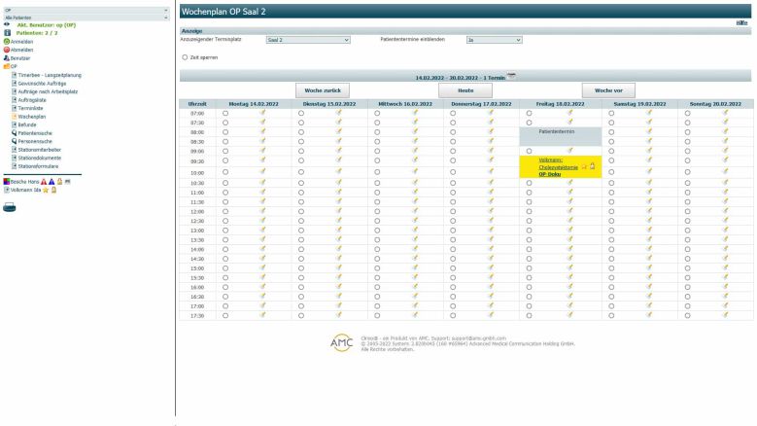Image resolution: width=757 pixels, height=426 pixels.
Task: Click the lock icon on the Volkmann appointment
Action: tap(592, 165)
